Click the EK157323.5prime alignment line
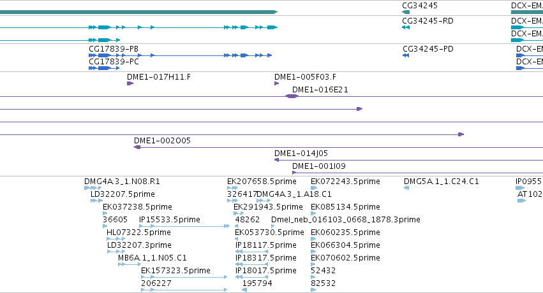543x293 pixels. 184,277
